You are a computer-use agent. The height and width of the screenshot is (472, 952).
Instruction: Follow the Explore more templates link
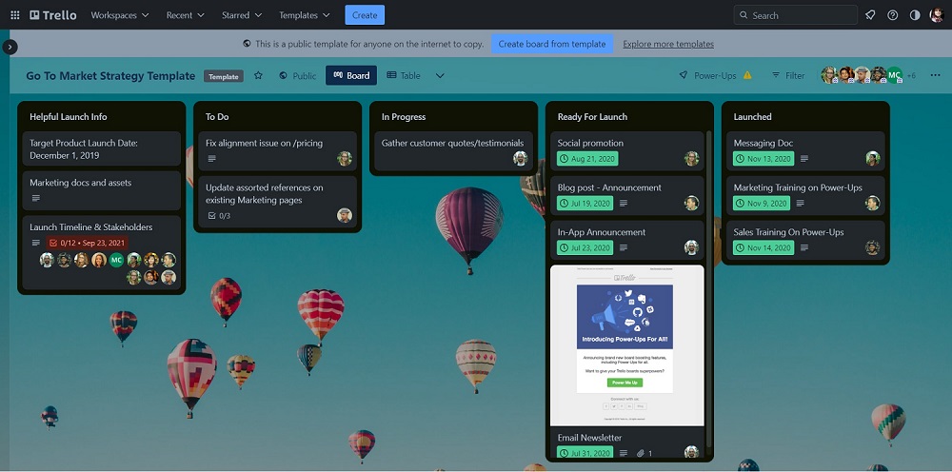point(668,44)
